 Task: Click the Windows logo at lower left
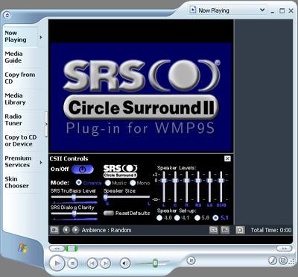23,248
